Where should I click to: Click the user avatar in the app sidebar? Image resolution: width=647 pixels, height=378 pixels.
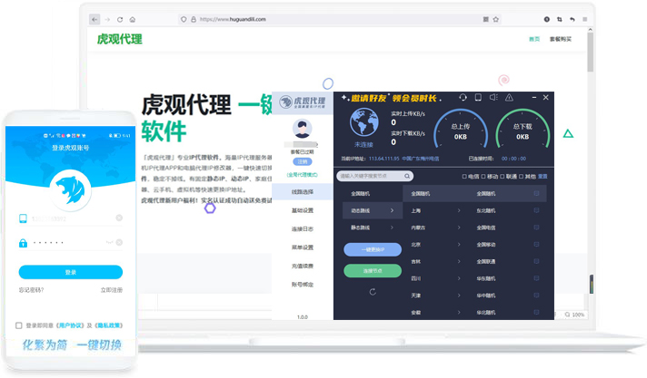point(303,129)
